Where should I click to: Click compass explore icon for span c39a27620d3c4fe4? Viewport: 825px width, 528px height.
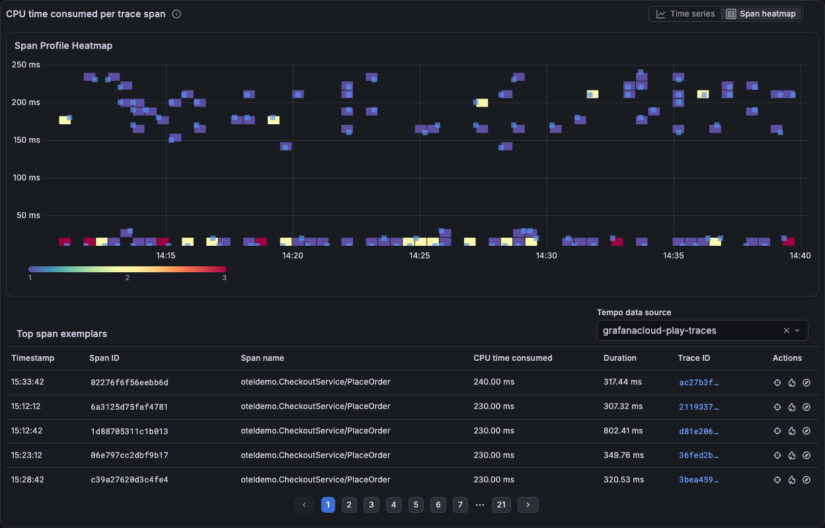click(806, 480)
